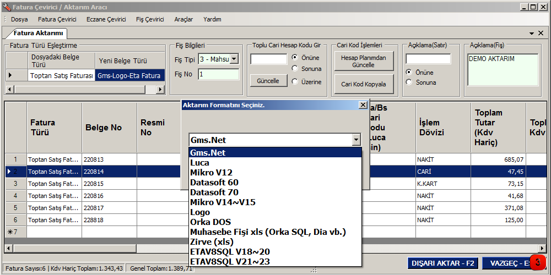Open the Yardım menu

212,19
